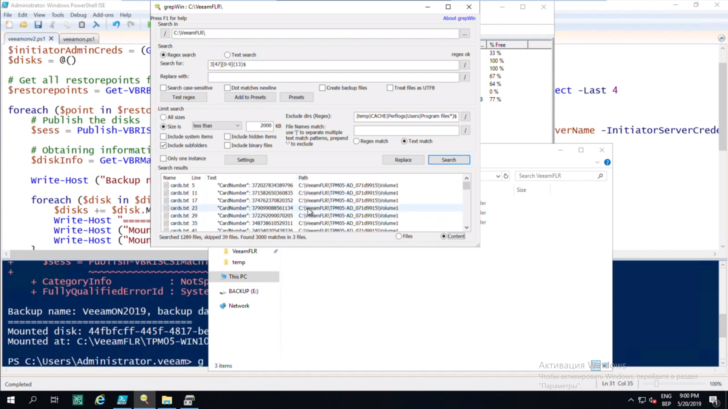Enable Include hidden items checkbox
The height and width of the screenshot is (409, 728).
227,137
